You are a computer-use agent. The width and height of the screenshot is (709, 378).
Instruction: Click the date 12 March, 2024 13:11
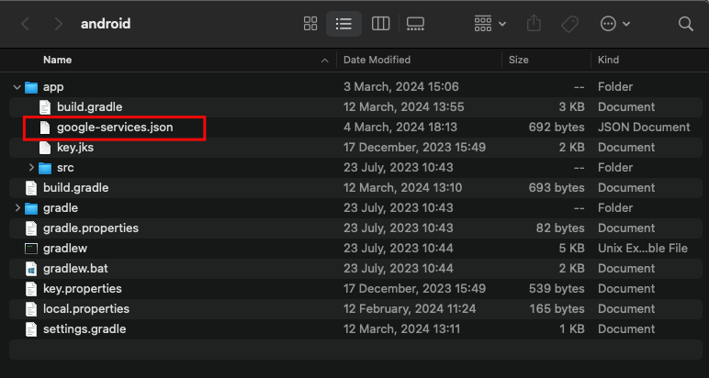tap(401, 328)
